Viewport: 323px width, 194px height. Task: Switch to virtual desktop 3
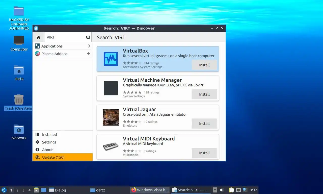point(23,190)
